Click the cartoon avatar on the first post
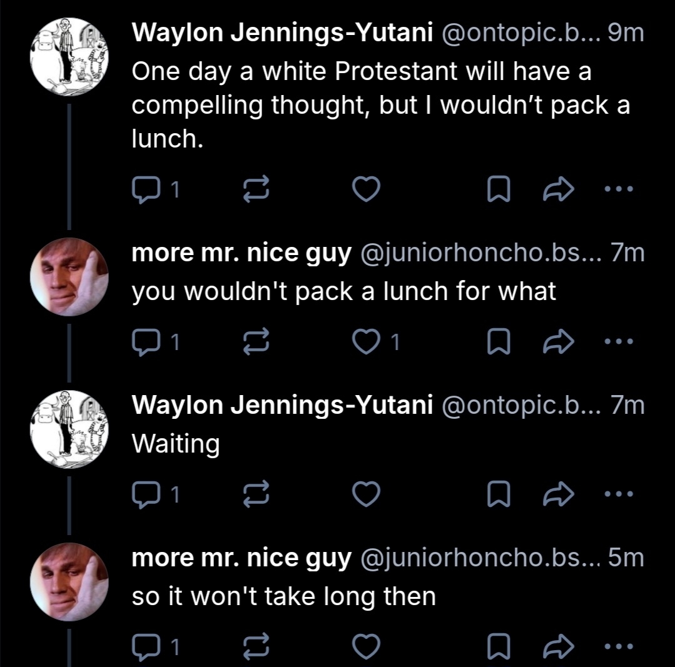Screen dimensions: 675x667 coord(70,57)
